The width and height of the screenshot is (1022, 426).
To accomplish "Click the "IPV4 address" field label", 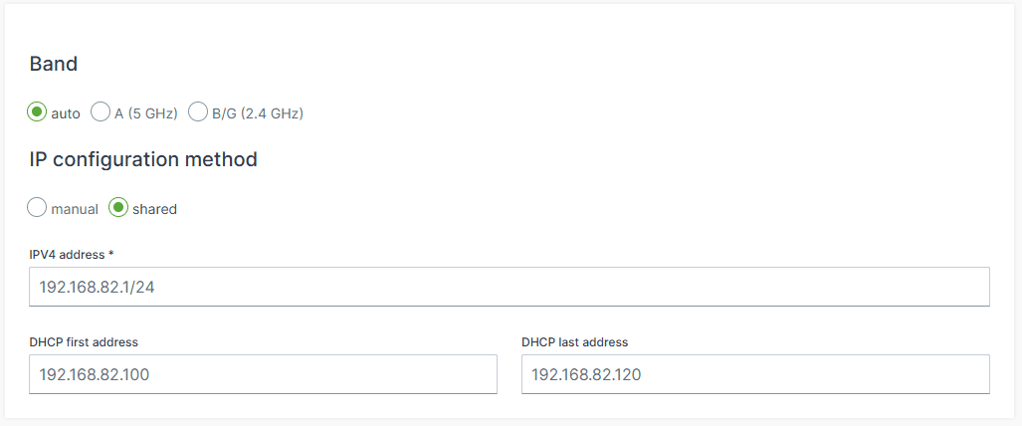I will (68, 255).
